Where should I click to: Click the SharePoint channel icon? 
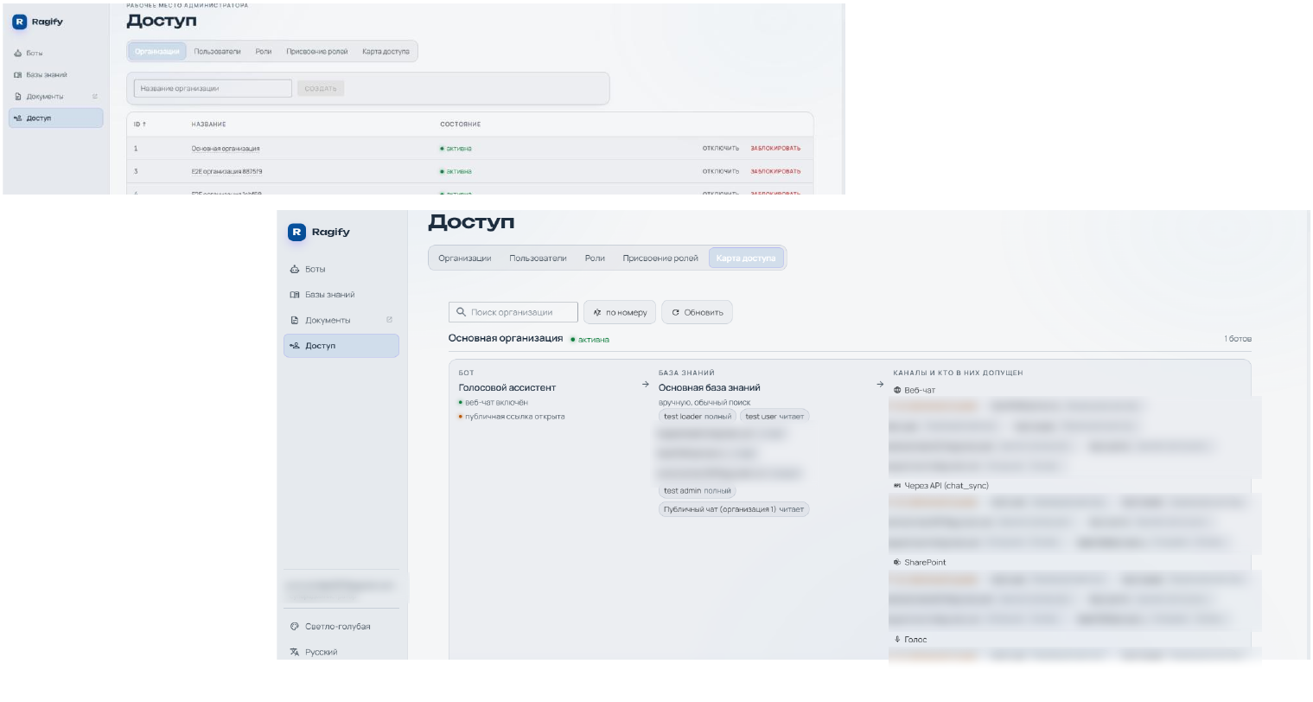(x=897, y=563)
